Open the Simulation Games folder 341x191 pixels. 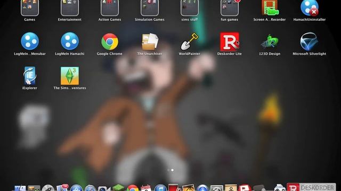click(x=150, y=8)
